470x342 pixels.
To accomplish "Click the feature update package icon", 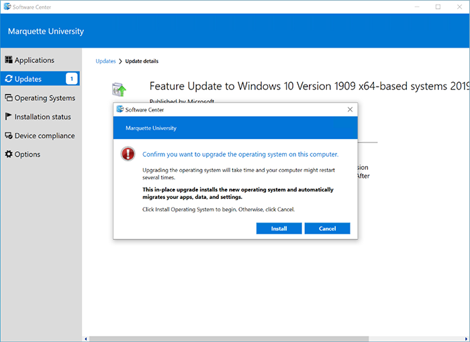I will [120, 90].
